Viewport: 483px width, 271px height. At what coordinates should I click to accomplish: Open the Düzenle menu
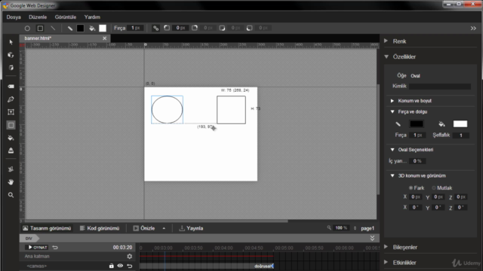pyautogui.click(x=38, y=17)
